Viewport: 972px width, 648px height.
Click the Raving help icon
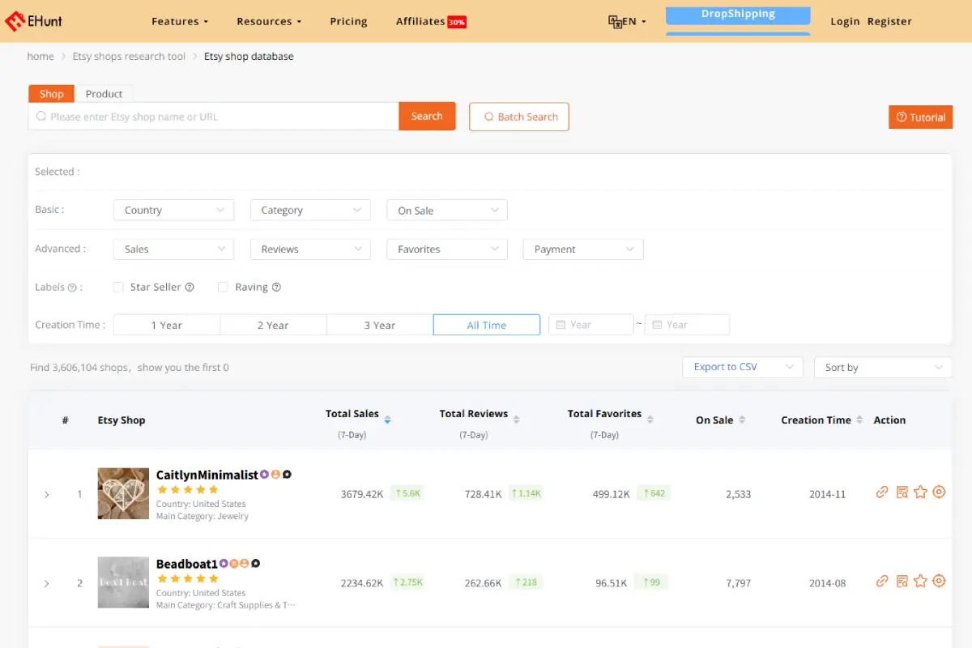(x=276, y=287)
